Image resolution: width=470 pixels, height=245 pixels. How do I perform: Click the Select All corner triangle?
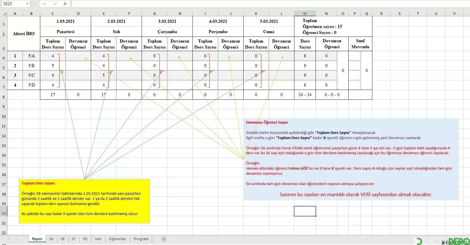tap(4, 13)
